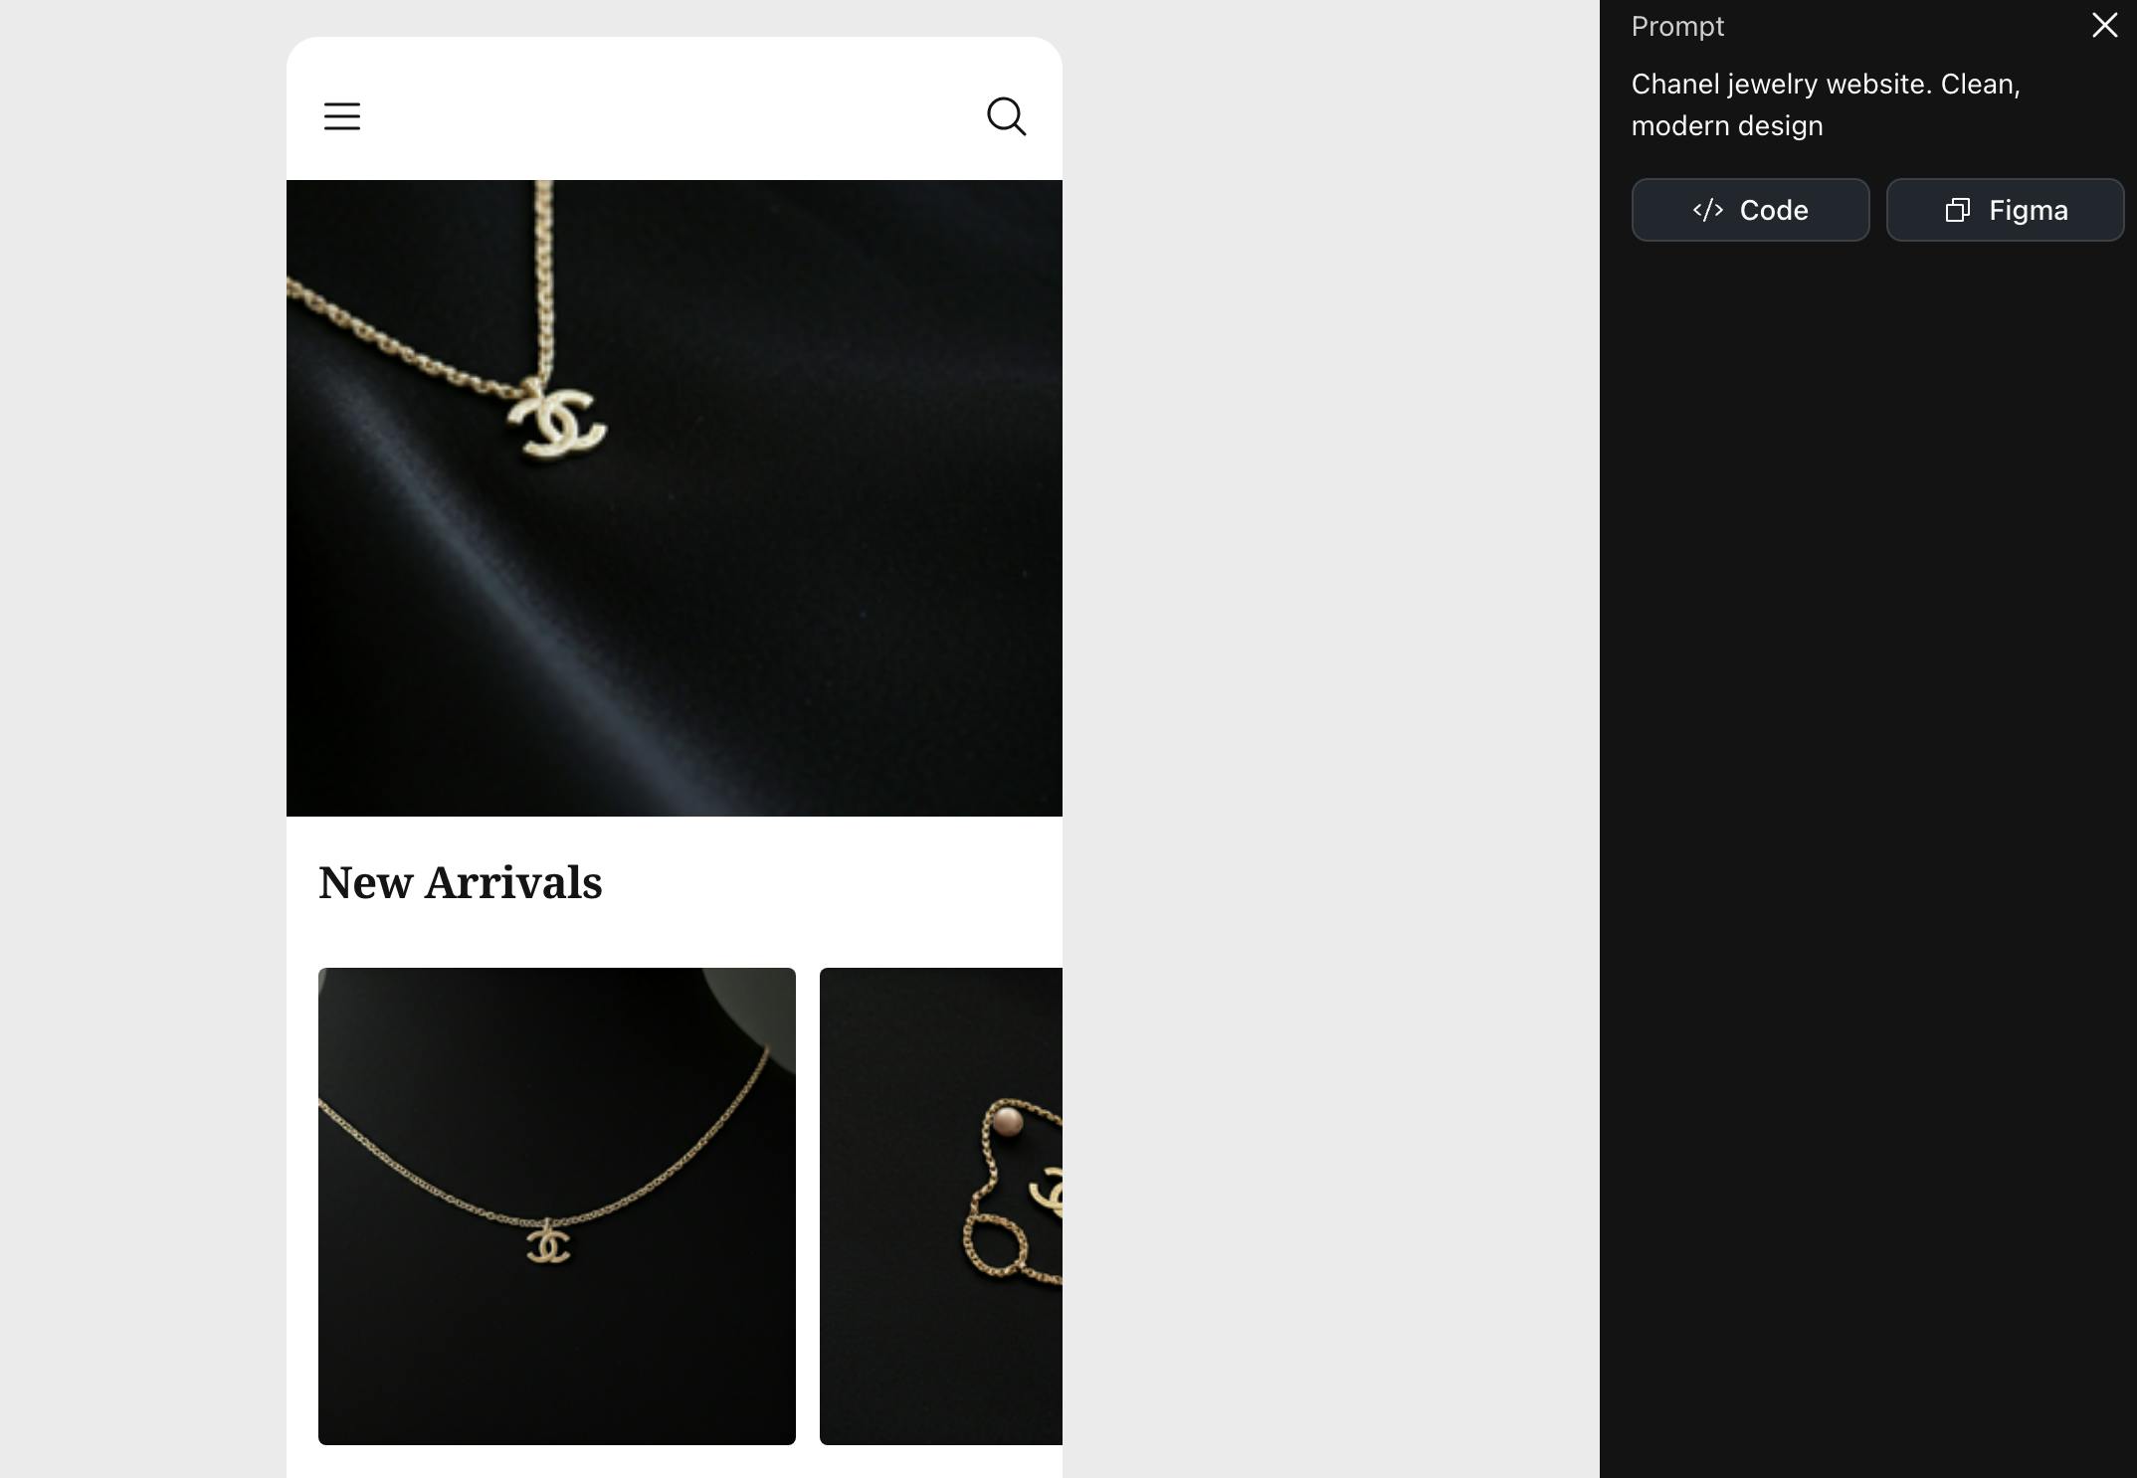Click the CC pendant in first product thumbnail
The width and height of the screenshot is (2137, 1478).
point(547,1243)
